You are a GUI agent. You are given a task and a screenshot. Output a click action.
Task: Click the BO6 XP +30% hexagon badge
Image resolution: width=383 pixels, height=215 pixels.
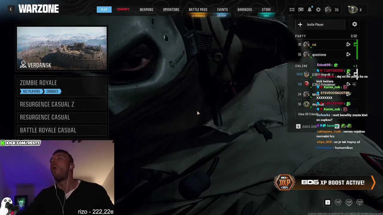(x=285, y=182)
